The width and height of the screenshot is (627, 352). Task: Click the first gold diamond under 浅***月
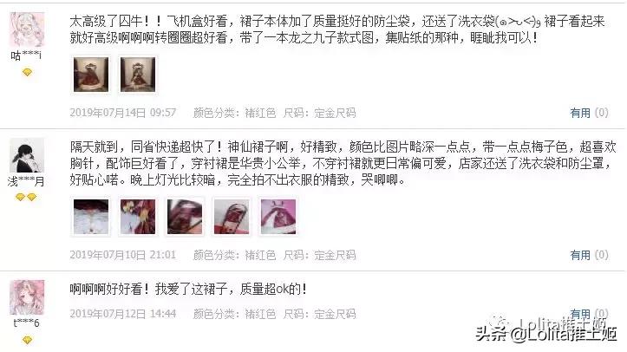20,197
